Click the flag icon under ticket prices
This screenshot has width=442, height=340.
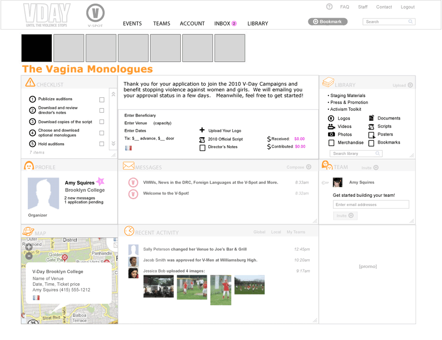click(128, 148)
